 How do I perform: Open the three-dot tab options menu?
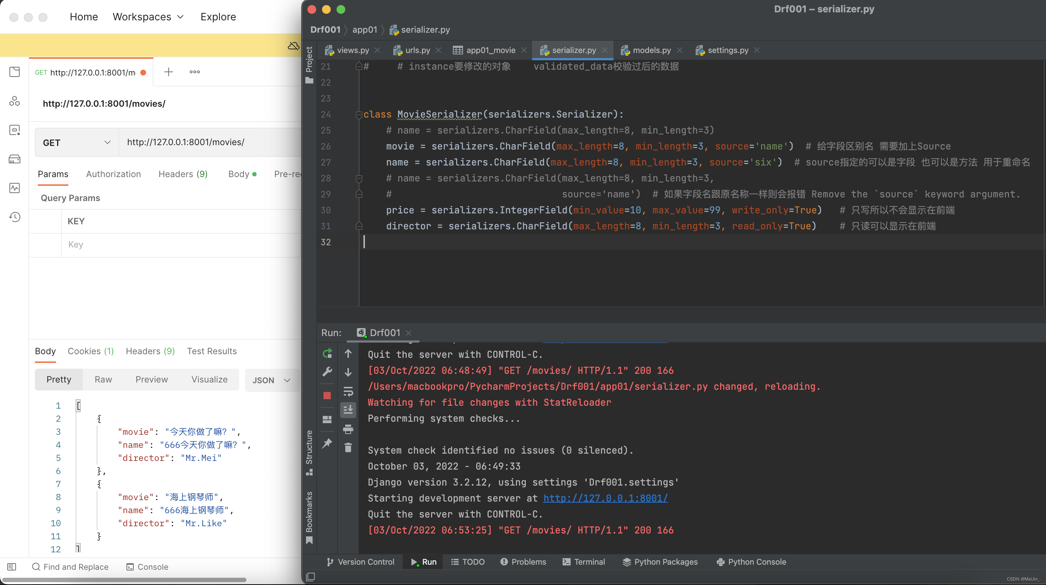click(194, 72)
